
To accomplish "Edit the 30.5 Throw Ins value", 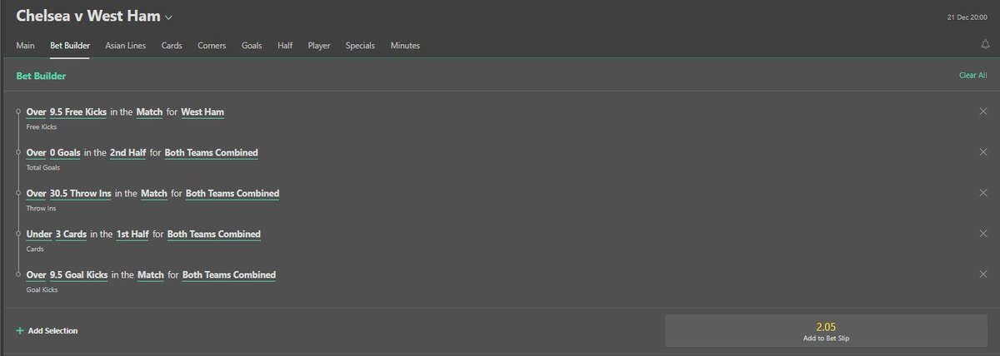I will (80, 193).
